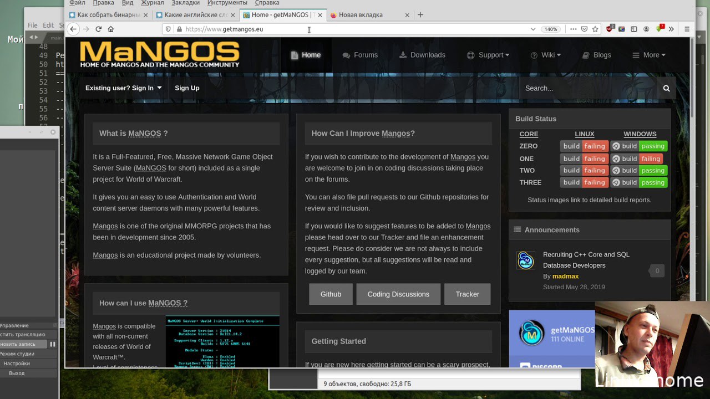Click the Coding Discussions button
This screenshot has width=710, height=399.
[x=398, y=294]
